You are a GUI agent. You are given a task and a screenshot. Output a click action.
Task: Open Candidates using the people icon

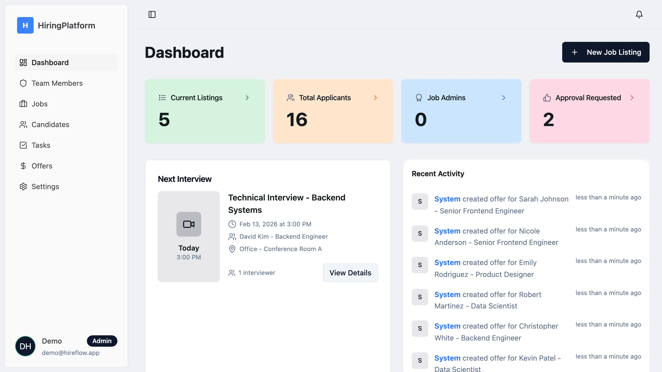(x=24, y=125)
